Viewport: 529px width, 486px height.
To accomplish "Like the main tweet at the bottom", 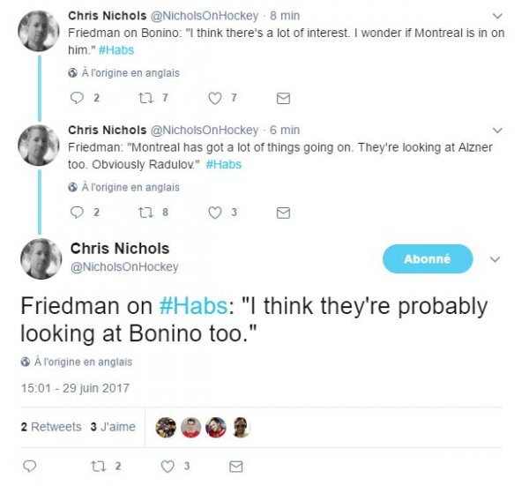I will [x=168, y=466].
